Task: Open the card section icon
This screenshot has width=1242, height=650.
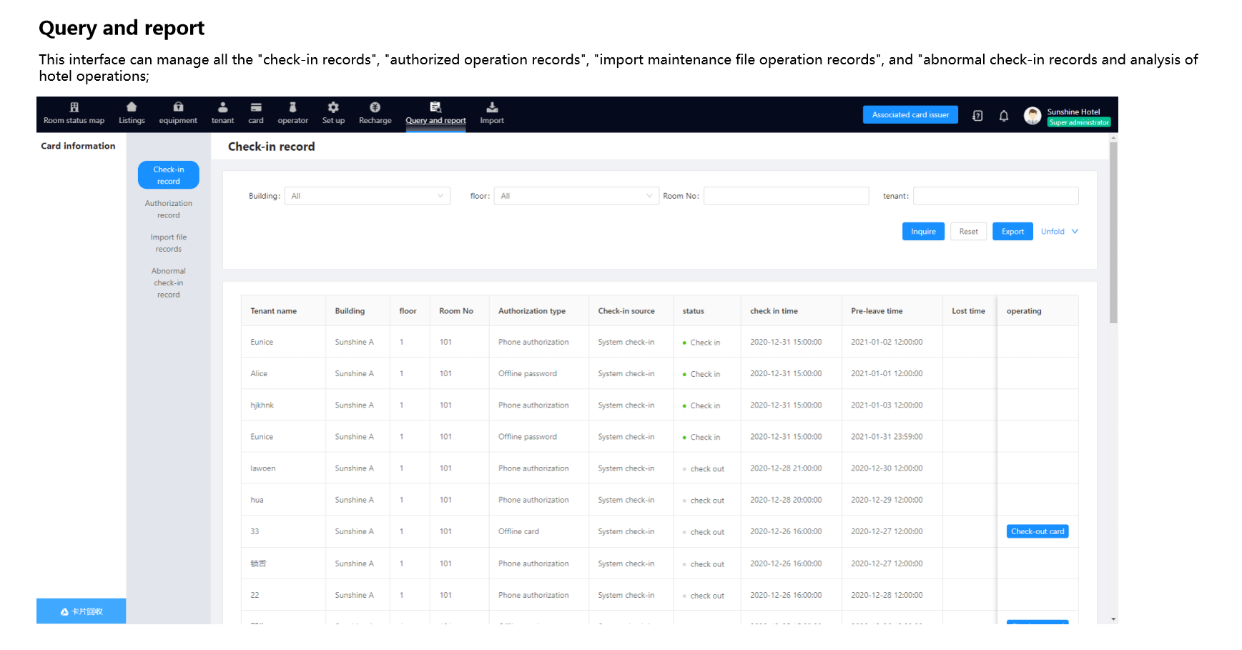Action: click(256, 108)
